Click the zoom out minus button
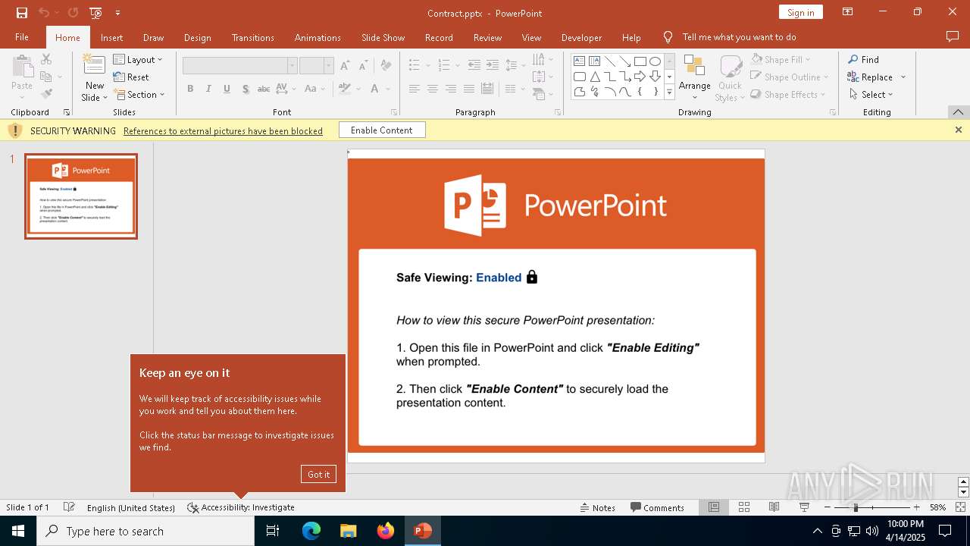Image resolution: width=970 pixels, height=546 pixels. point(827,507)
